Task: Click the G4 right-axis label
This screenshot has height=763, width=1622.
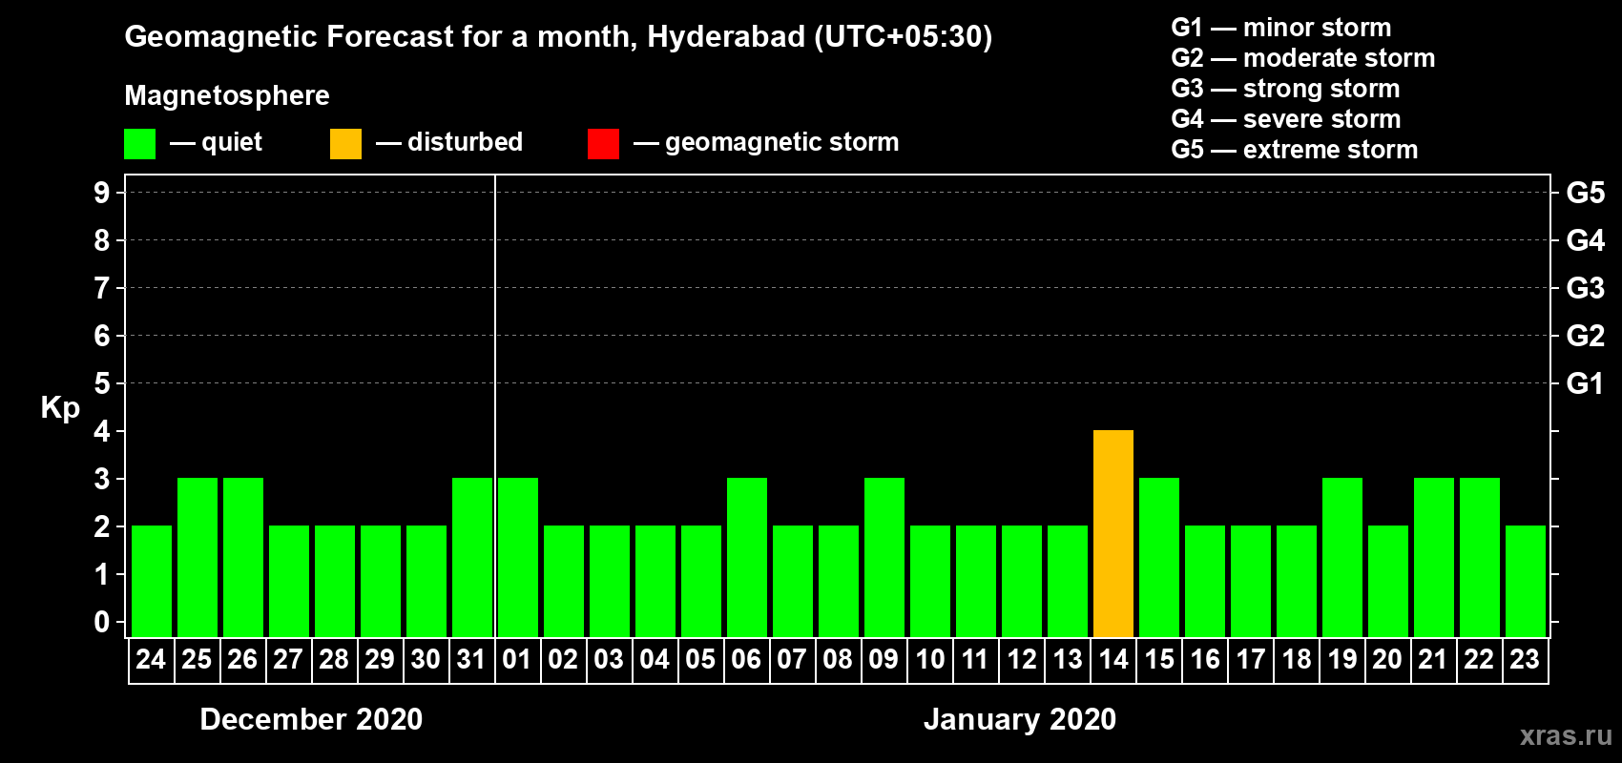Action: [x=1585, y=240]
